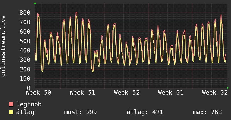Viewport: 231px width, 120px height.
Task: Click the 700 y-axis value
Action: coord(25,22)
